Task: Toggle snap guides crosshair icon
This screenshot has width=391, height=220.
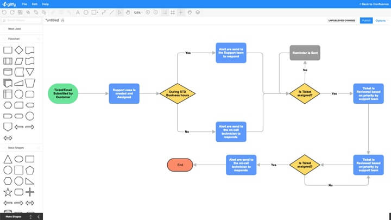Action: click(181, 12)
